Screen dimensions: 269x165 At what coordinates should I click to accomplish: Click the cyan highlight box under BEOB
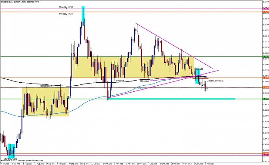[x=198, y=76]
